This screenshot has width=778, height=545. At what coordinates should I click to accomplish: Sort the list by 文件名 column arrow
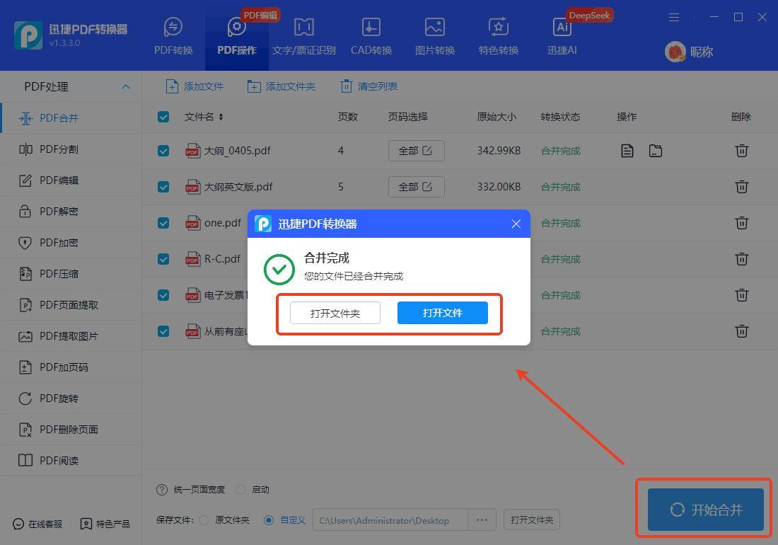221,117
